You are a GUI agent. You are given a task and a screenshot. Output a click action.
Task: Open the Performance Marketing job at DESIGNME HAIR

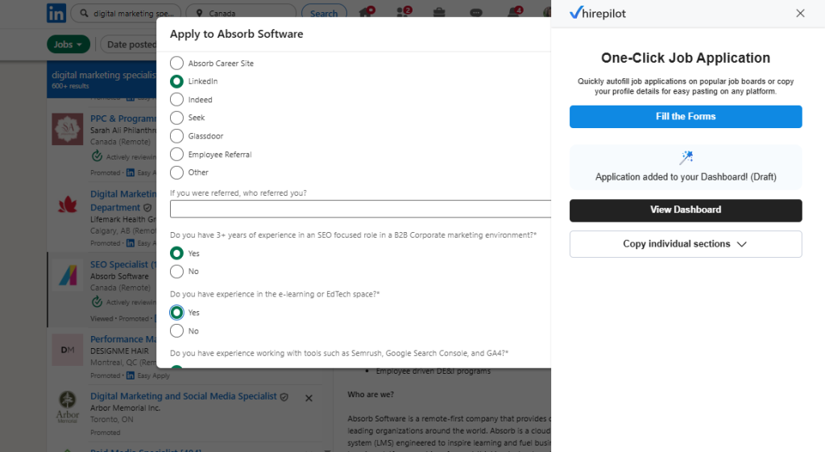(x=123, y=339)
